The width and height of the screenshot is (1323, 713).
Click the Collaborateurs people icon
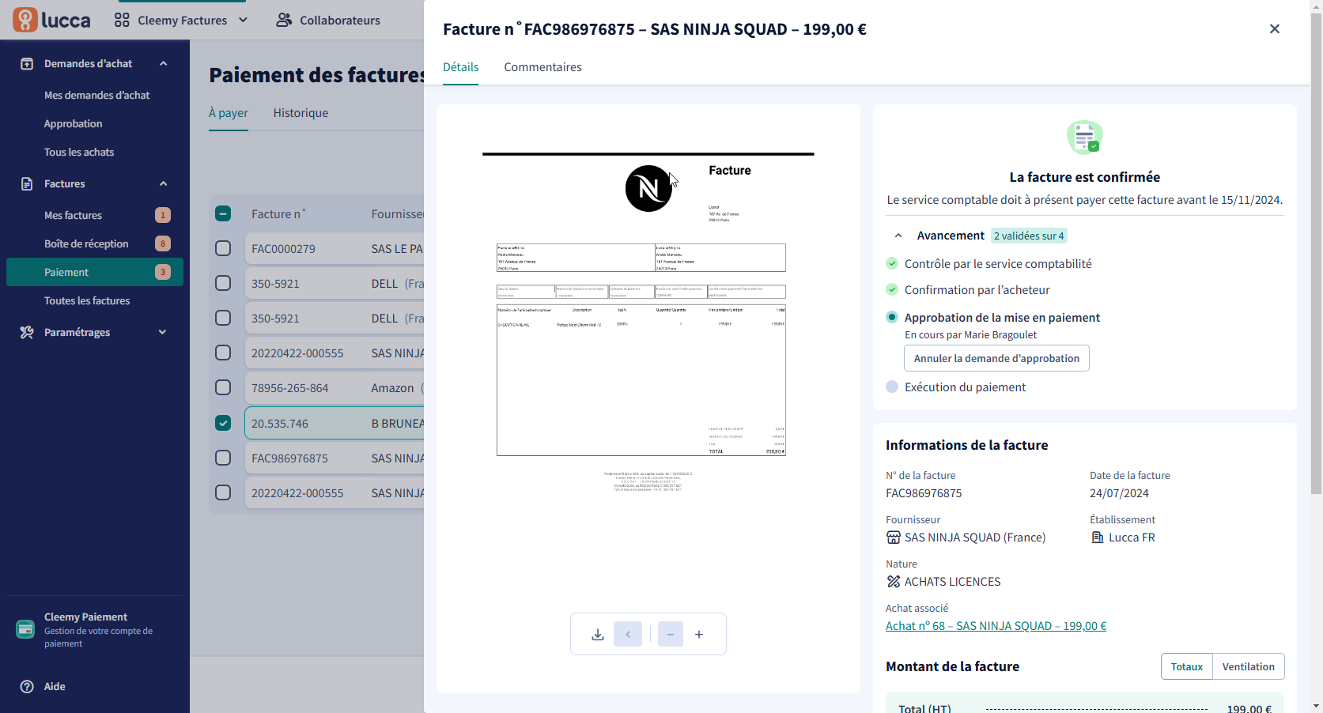pyautogui.click(x=284, y=20)
